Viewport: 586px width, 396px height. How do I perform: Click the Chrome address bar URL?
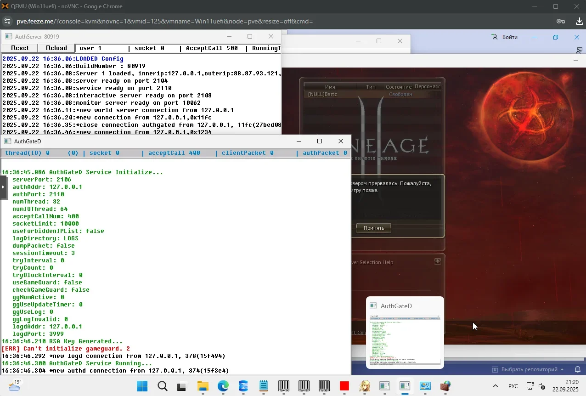tap(165, 21)
